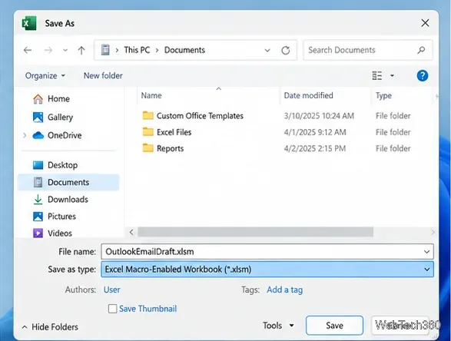Viewport: 451px width, 341px height.
Task: Click the horizontal scrollbar left arrow
Action: (131, 232)
